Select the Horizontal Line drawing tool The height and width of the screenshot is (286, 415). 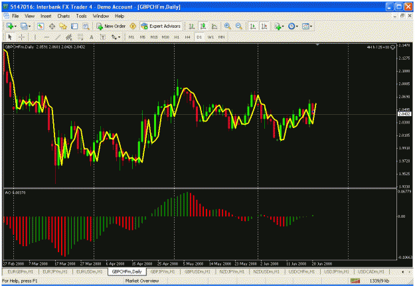pos(46,37)
